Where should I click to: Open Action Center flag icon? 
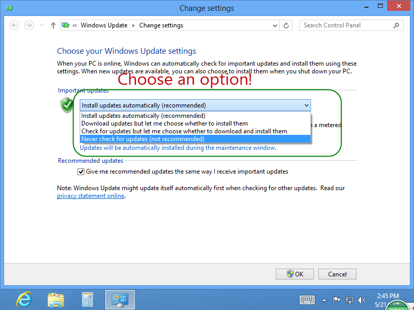(x=336, y=300)
